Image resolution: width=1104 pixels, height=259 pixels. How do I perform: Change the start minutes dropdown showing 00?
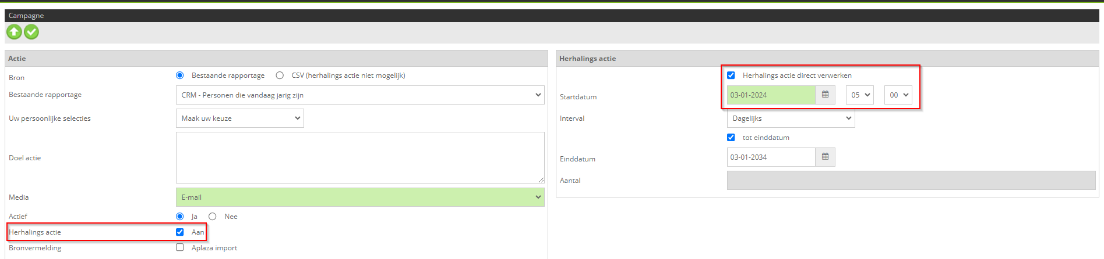click(898, 95)
